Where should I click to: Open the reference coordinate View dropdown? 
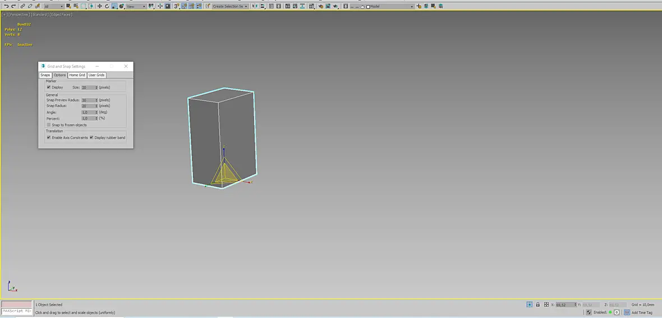(x=136, y=6)
